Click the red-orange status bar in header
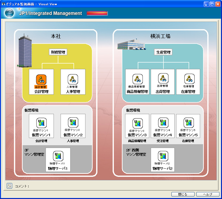Image resolution: width=222 pixels, height=199 pixels. pyautogui.click(x=97, y=13)
